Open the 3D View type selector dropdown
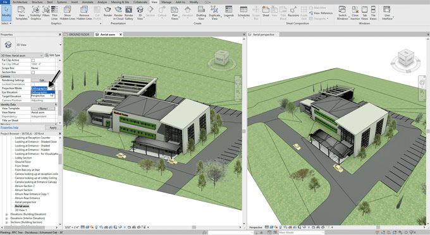This screenshot has width=430, height=235. pyautogui.click(x=60, y=45)
